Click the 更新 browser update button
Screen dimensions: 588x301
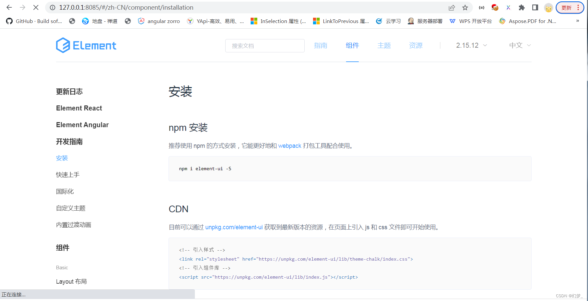(570, 8)
